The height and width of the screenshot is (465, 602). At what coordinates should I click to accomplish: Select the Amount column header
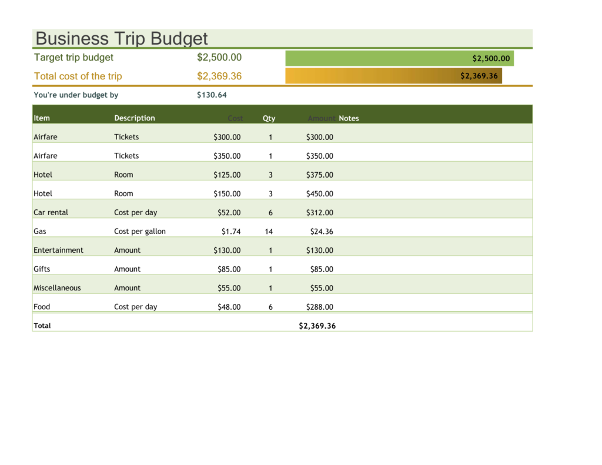pyautogui.click(x=322, y=118)
